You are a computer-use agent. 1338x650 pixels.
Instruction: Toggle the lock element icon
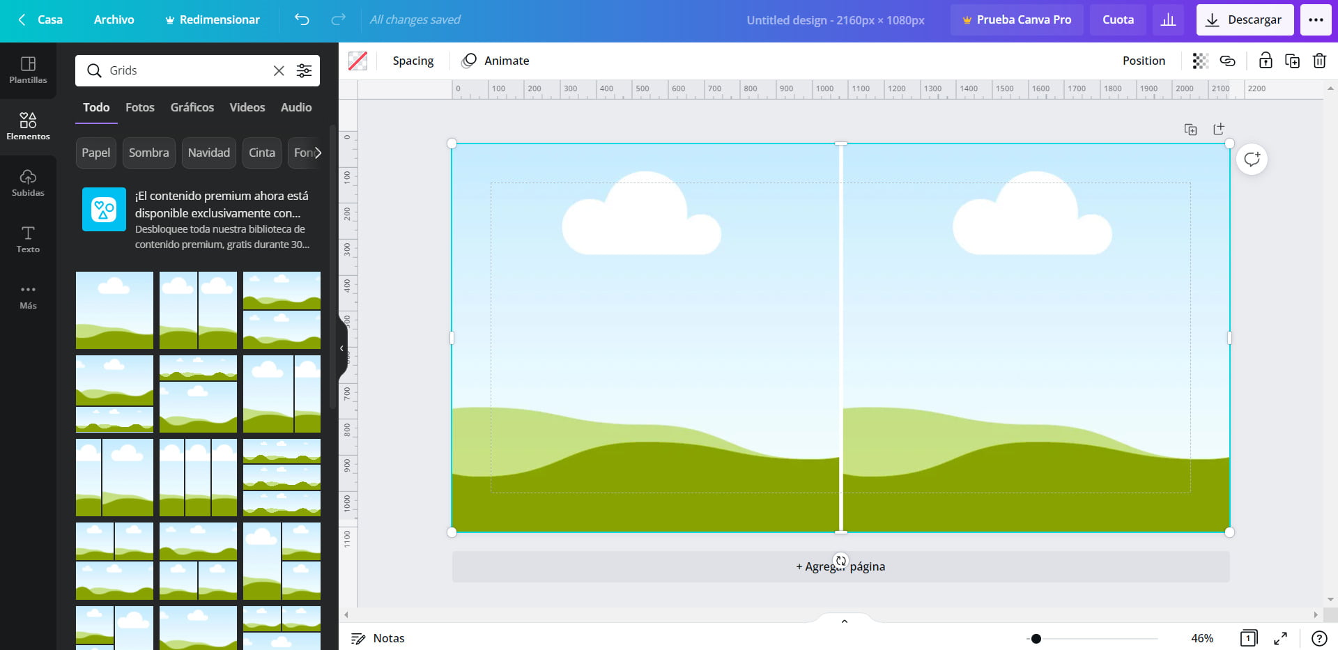1266,61
